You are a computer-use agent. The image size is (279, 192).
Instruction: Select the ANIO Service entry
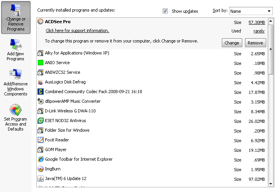(152, 63)
